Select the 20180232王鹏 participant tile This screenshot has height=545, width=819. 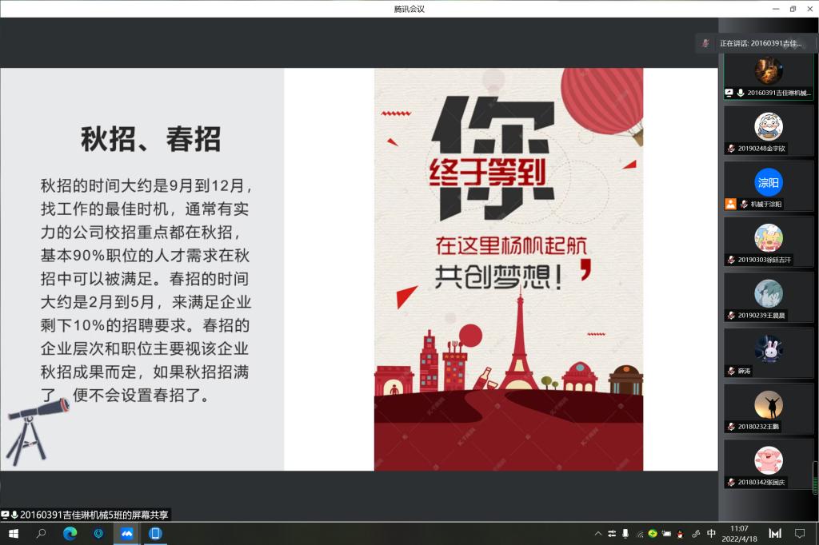coord(769,406)
